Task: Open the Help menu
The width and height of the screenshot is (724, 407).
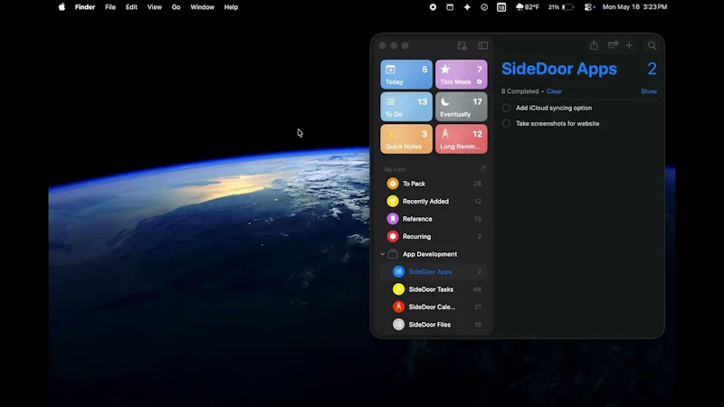Action: click(x=231, y=7)
